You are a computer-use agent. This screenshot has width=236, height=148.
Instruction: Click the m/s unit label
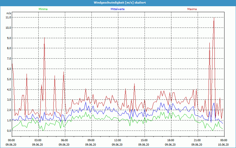click(x=9, y=13)
